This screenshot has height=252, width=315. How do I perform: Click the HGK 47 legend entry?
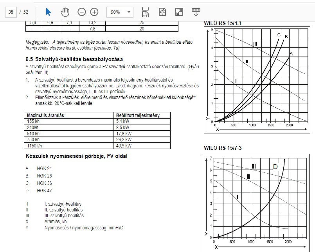[39, 190]
